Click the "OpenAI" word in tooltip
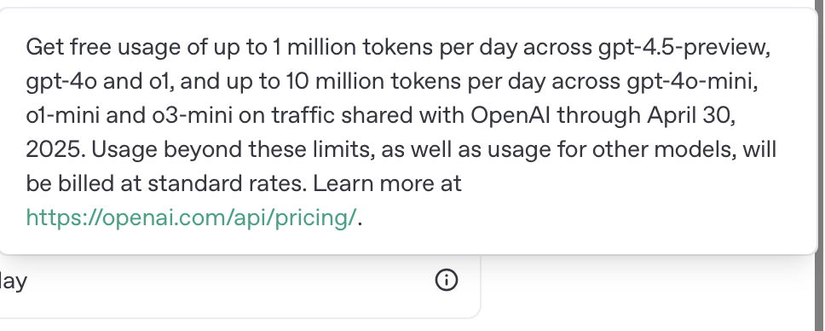The height and width of the screenshot is (331, 825). pos(511,115)
